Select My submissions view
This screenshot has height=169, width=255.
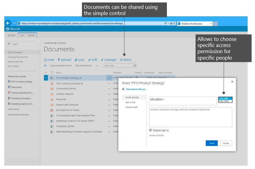[x=83, y=65]
